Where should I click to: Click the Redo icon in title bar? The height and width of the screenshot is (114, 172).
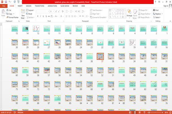pos(15,2)
